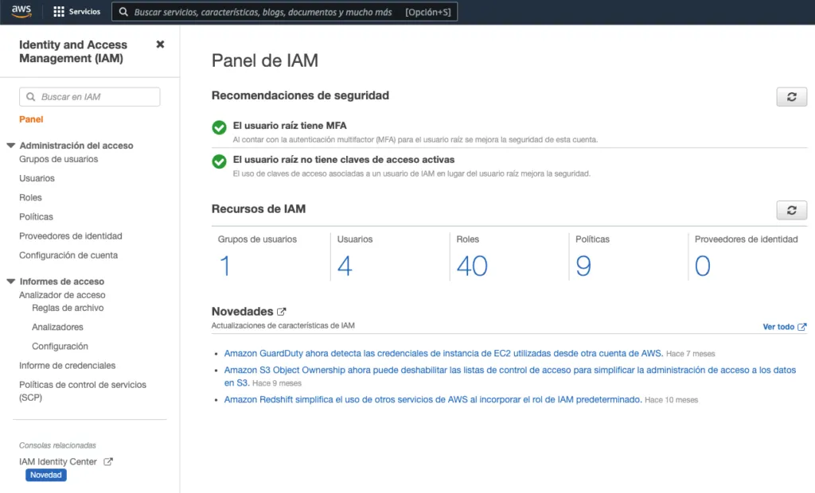Open Grupos de usuarios in the sidebar

[x=58, y=159]
